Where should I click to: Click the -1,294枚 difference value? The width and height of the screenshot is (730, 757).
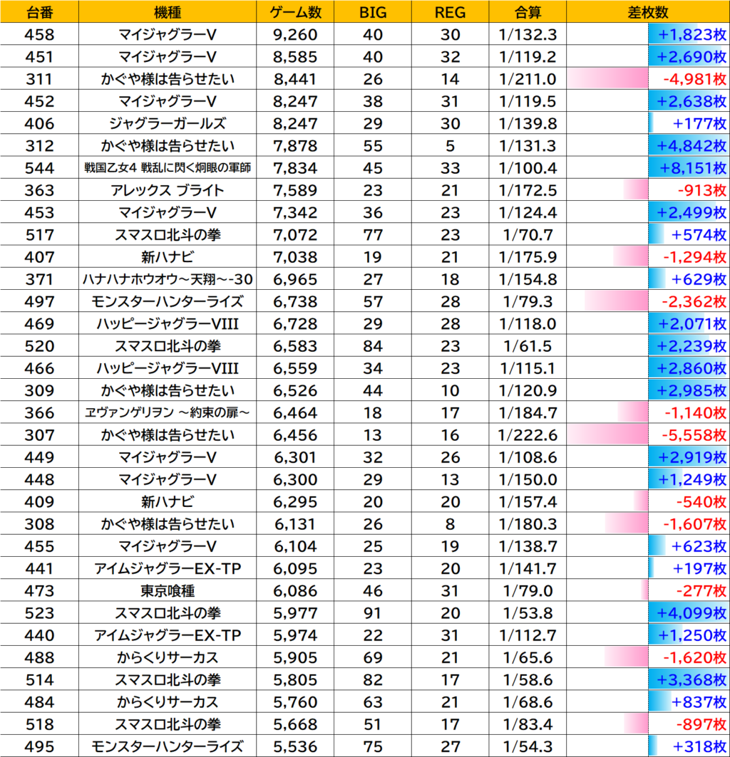[694, 256]
